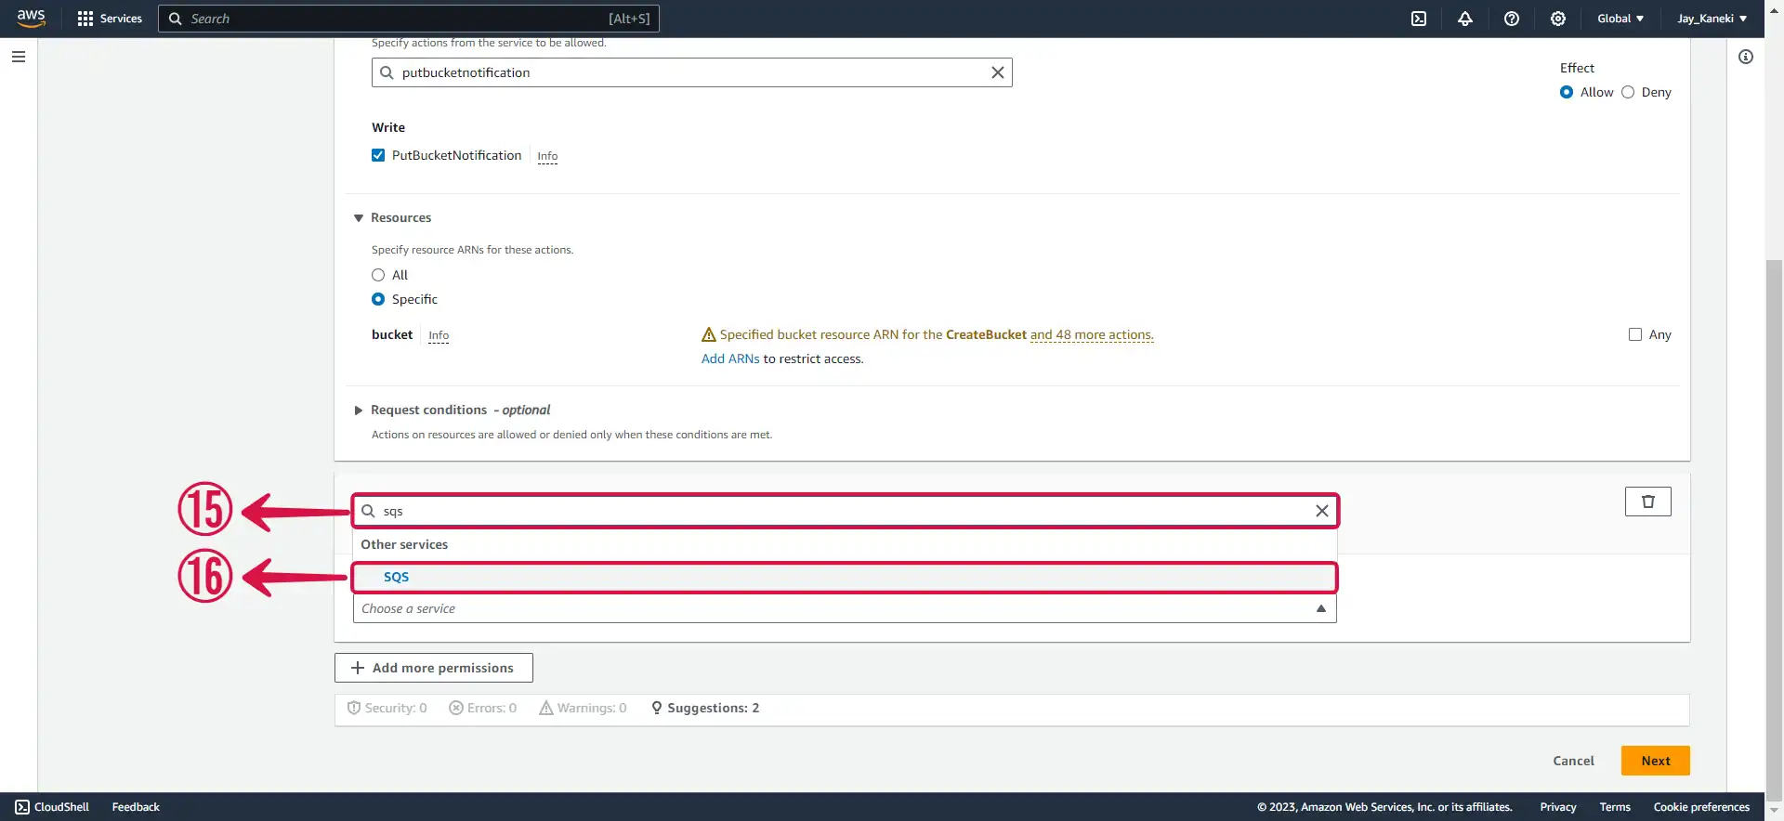The width and height of the screenshot is (1784, 821).
Task: Click the warning triangle beside bucket ARN message
Action: [x=709, y=334]
